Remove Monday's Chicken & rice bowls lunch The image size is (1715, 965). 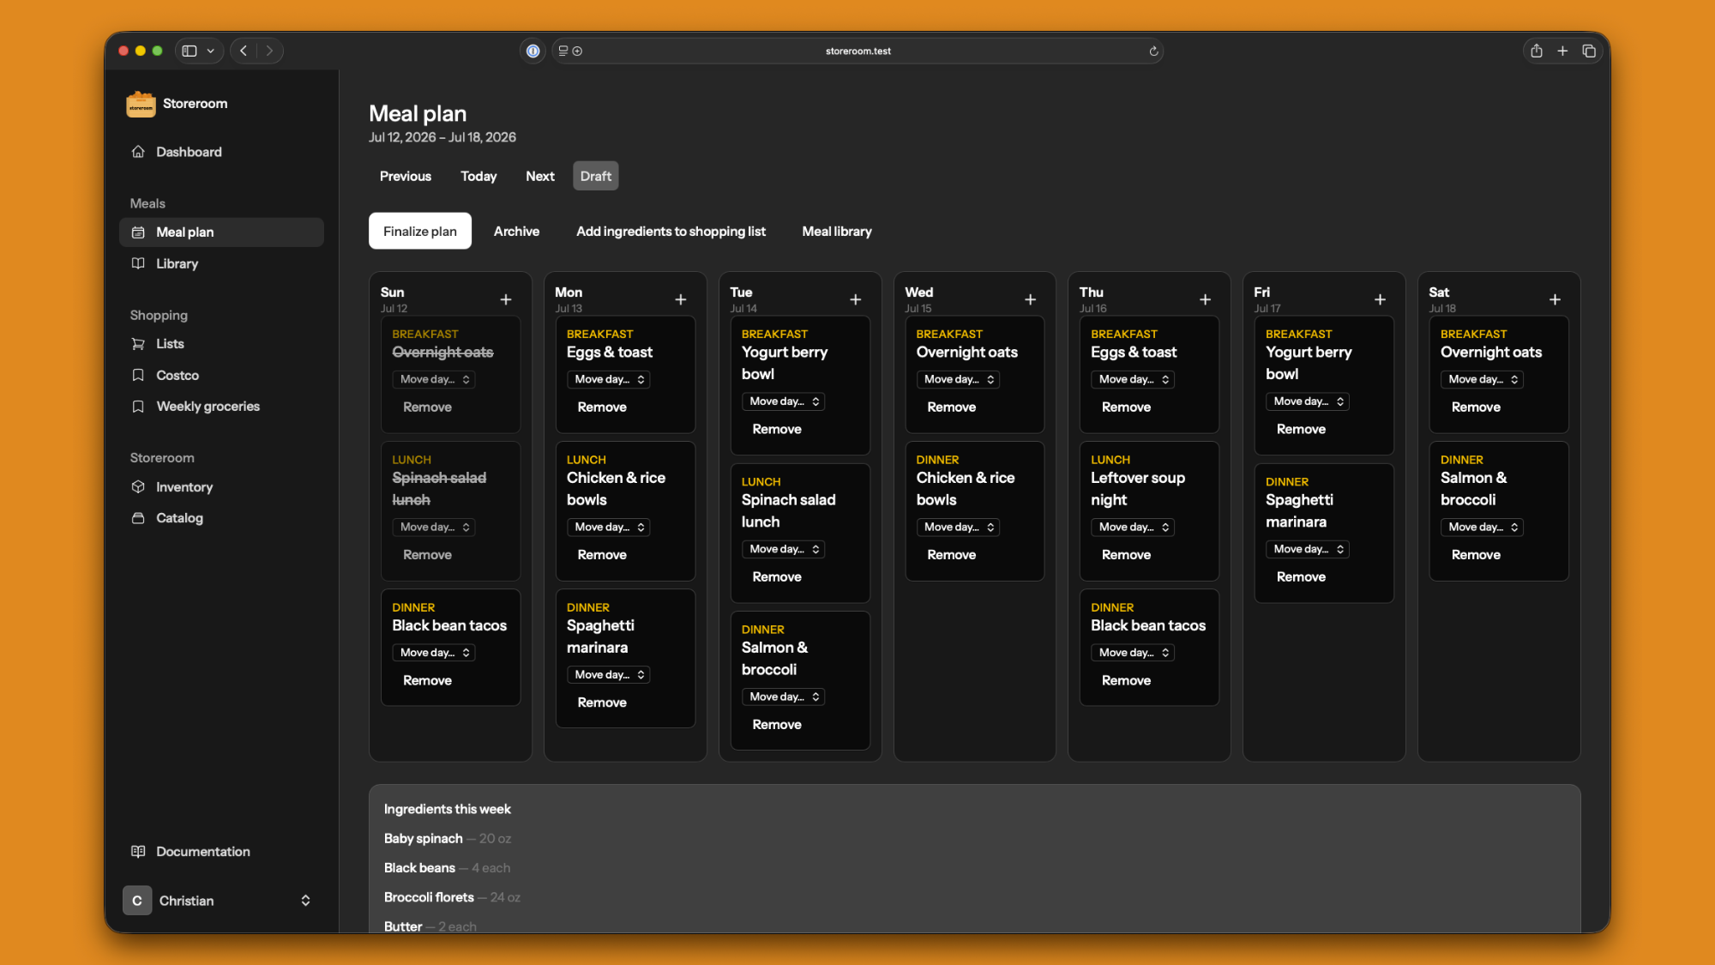click(x=602, y=555)
